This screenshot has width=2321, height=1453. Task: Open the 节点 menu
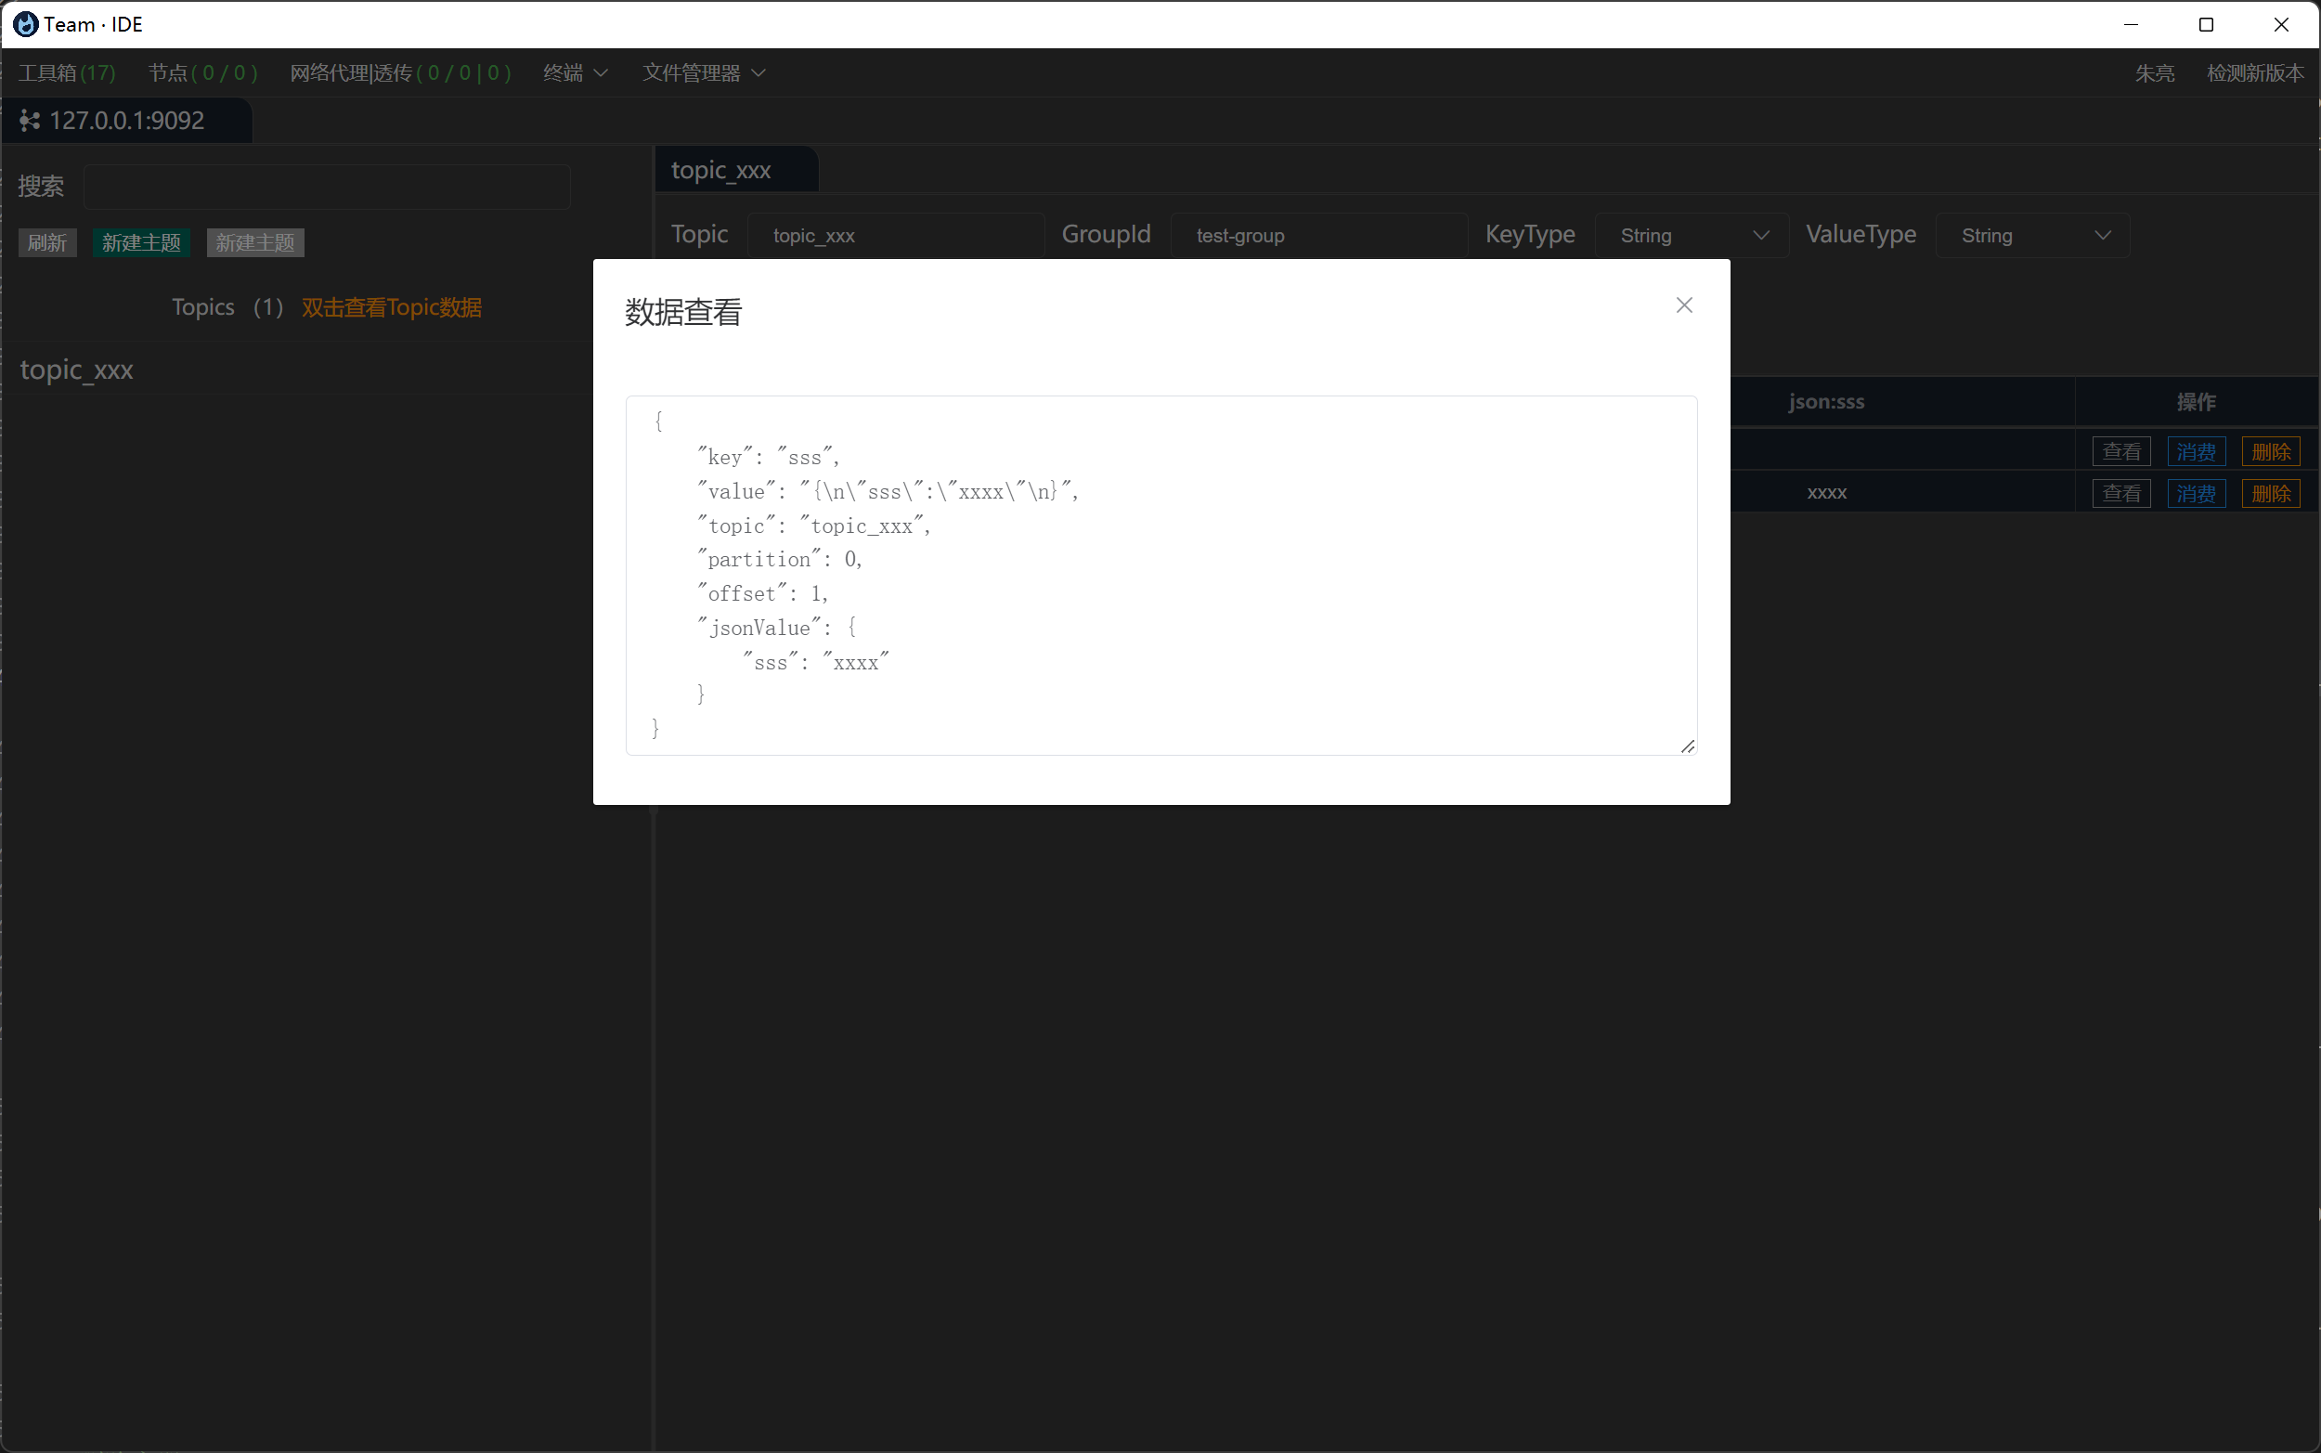click(x=201, y=73)
